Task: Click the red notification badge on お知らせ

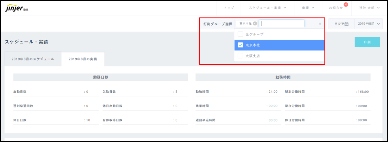Action: pos(346,4)
